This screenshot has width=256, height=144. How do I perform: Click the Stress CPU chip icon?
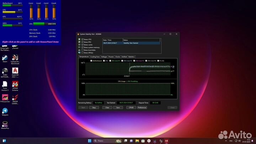[79, 39]
